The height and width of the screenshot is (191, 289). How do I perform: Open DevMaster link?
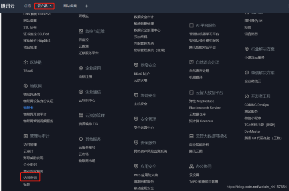[x=252, y=131]
